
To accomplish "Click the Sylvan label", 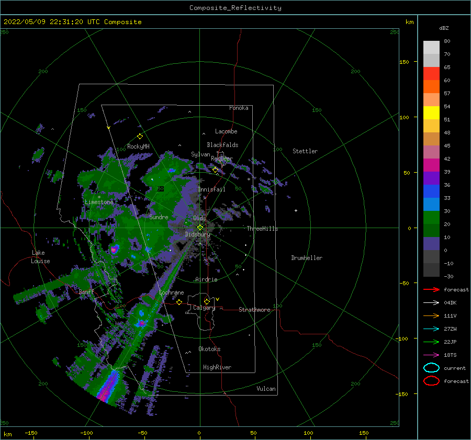I will [200, 154].
